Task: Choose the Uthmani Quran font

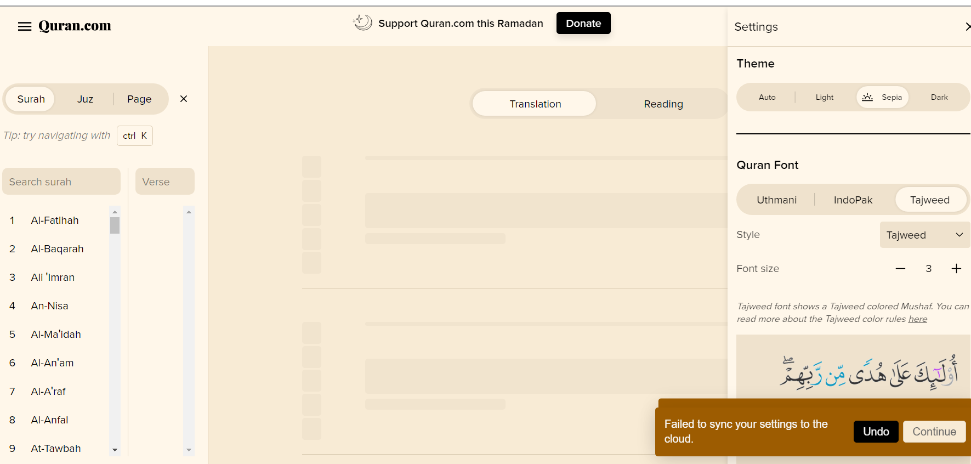Action: click(776, 200)
